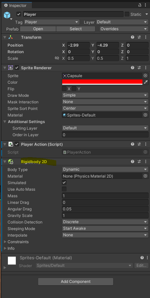Open Rigidbody 2D help icon
Image resolution: width=150 pixels, height=298 pixels.
(133, 161)
